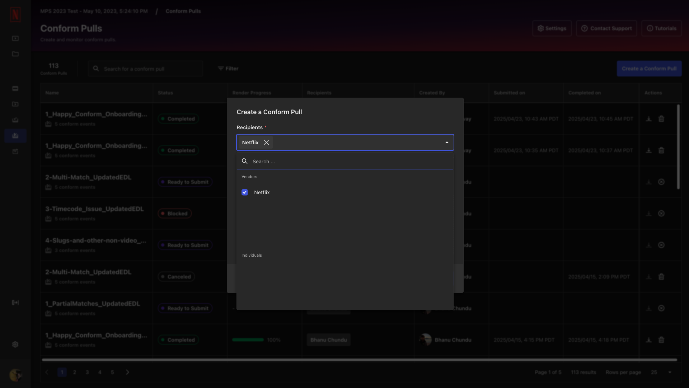This screenshot has width=689, height=388.
Task: Go to page 5
Action: point(112,372)
